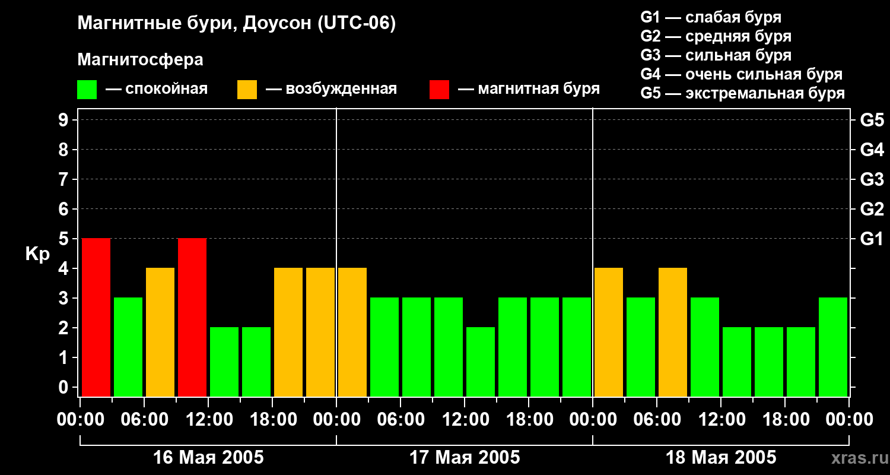Viewport: 890px width, 475px height.
Task: Click the '16 Мая 2005' date label
Action: (x=208, y=457)
